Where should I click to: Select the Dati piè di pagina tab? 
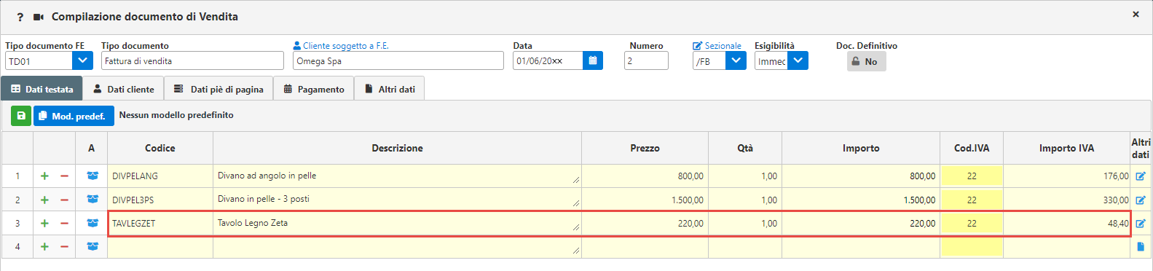pyautogui.click(x=219, y=89)
